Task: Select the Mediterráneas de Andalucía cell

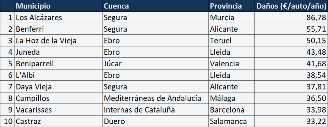Action: (x=155, y=98)
